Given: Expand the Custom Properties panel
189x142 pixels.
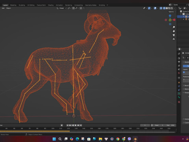Looking at the screenshot, I should [x=183, y=123].
